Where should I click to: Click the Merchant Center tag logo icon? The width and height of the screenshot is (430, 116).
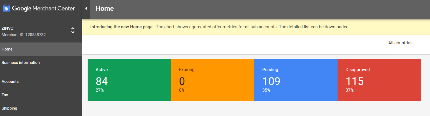click(x=6, y=9)
